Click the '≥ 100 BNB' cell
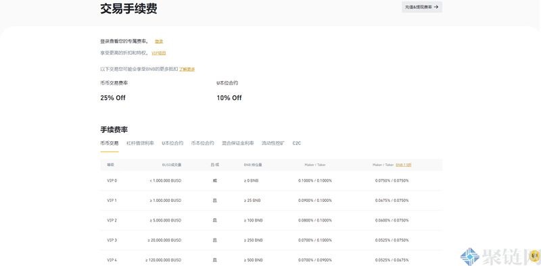 (253, 221)
